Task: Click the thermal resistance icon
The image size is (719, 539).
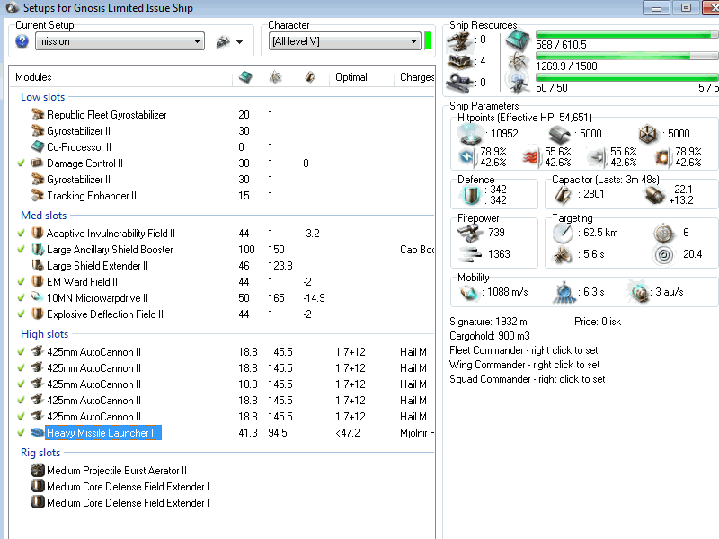Action: 530,156
